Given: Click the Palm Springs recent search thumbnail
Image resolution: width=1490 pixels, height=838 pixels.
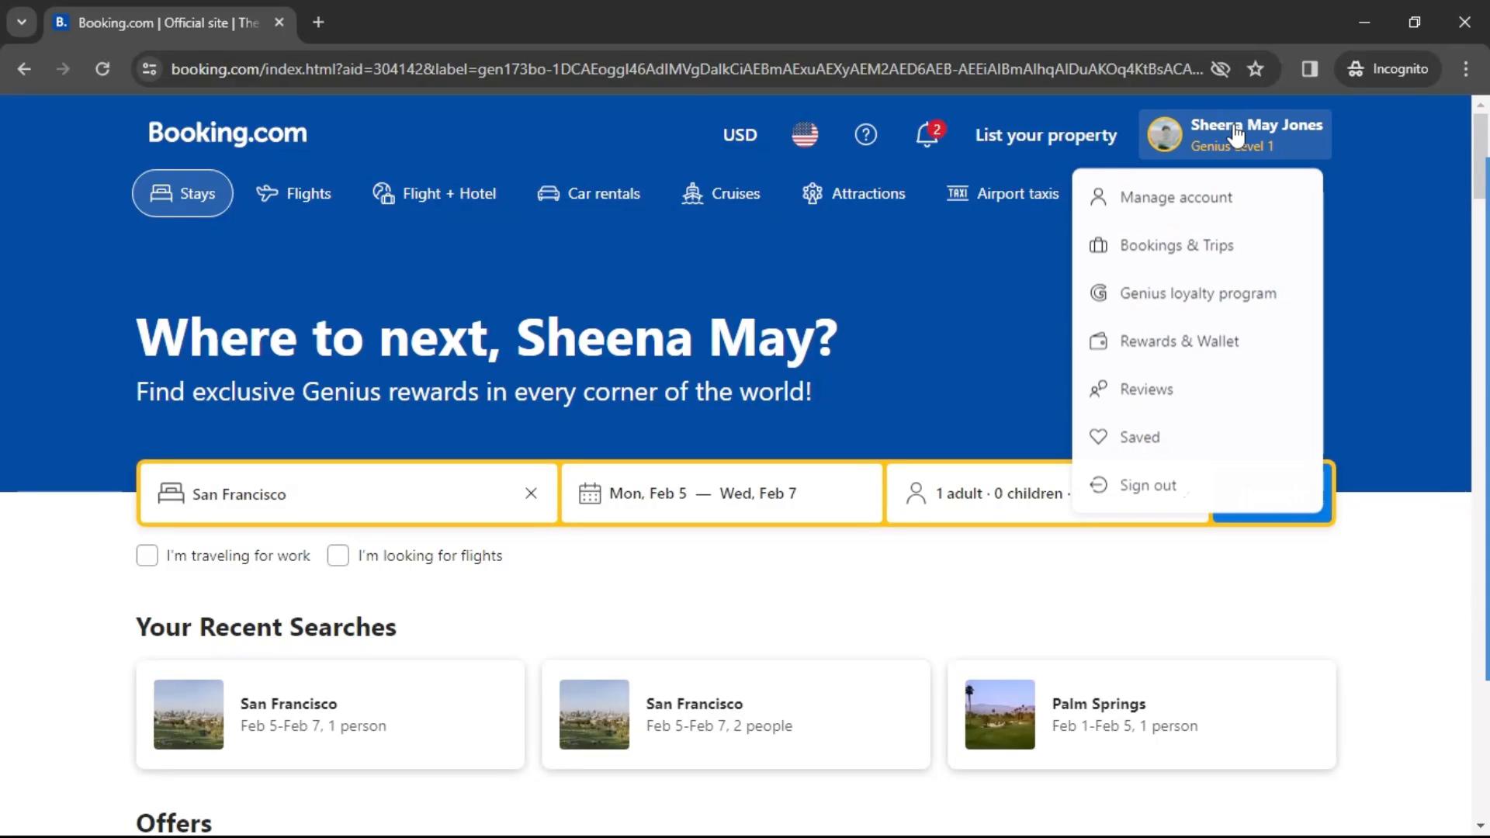Looking at the screenshot, I should click(x=1000, y=713).
